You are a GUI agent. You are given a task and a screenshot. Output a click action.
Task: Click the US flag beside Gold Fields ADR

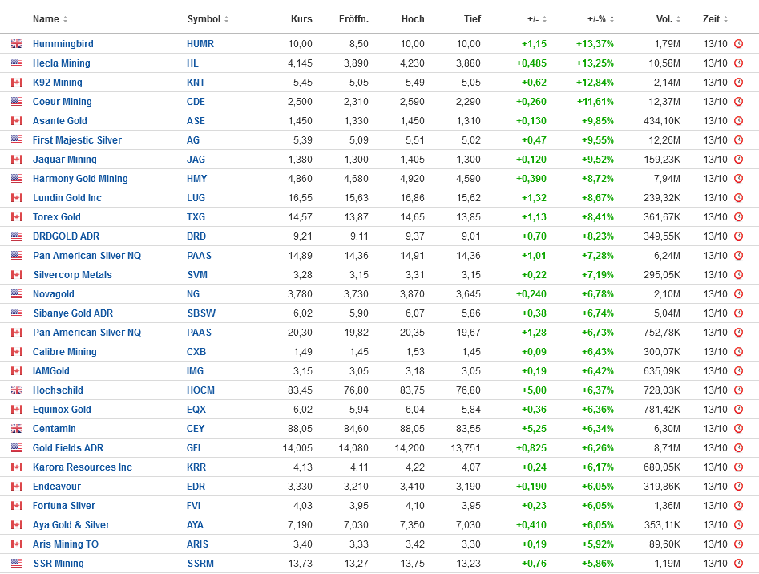point(17,448)
